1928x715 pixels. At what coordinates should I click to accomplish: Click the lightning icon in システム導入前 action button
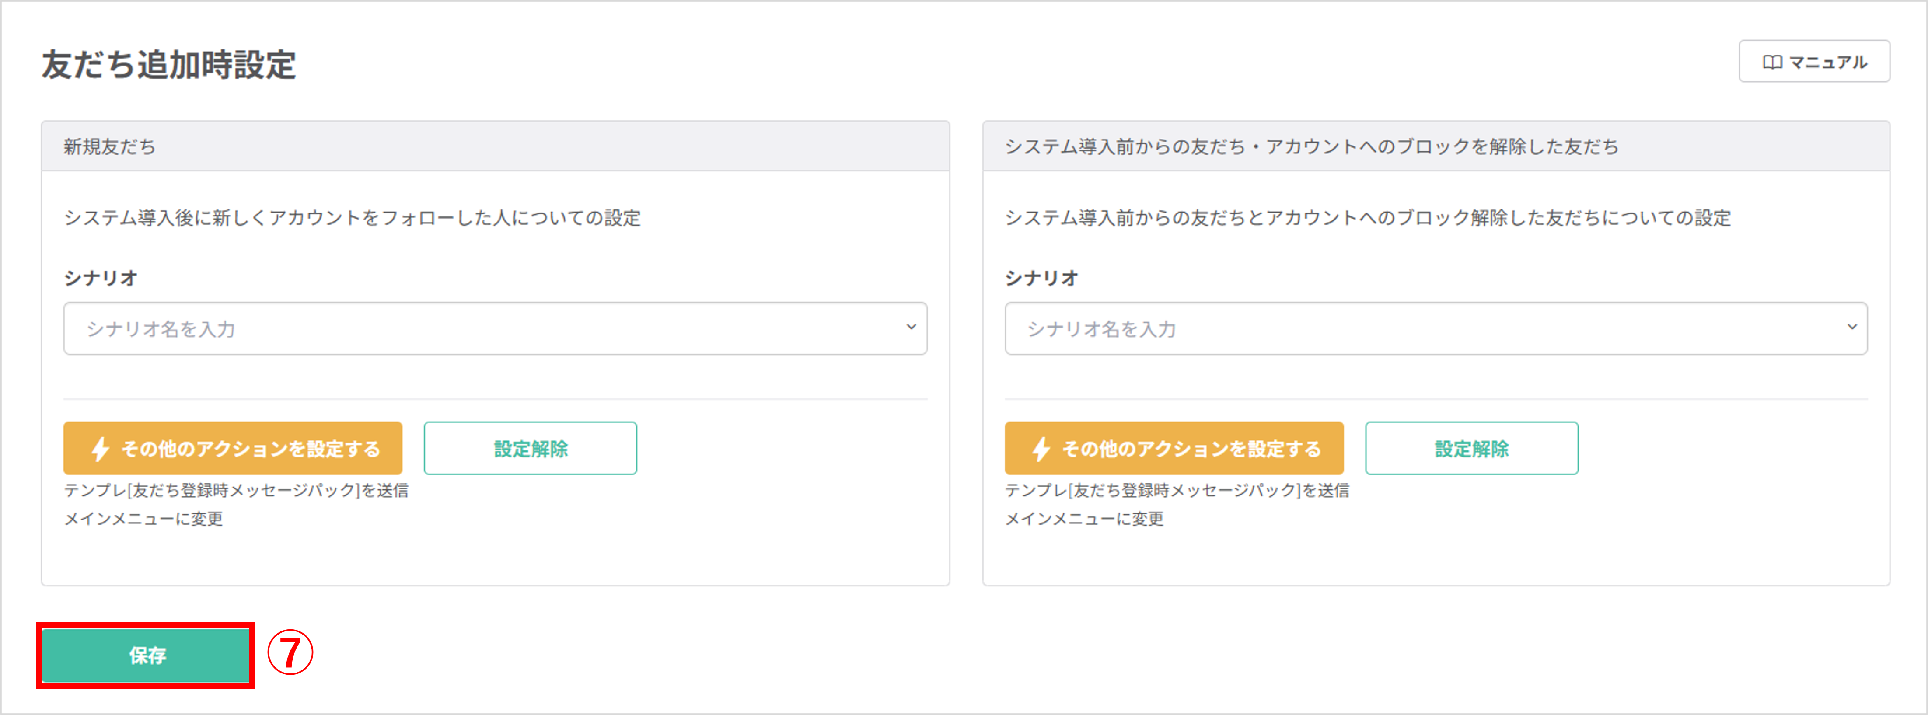(x=1041, y=449)
